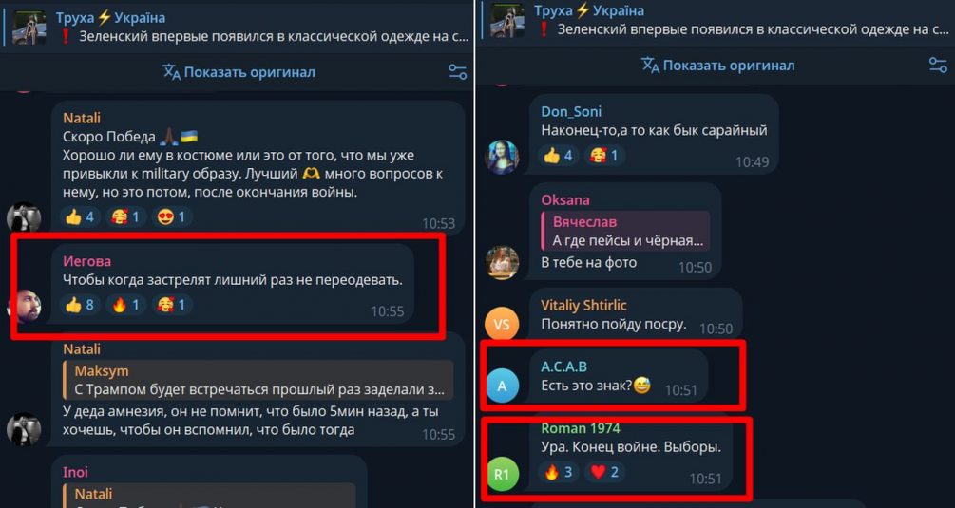Open quoted Maksym reply in Natali's message
955x508 pixels.
(x=258, y=380)
